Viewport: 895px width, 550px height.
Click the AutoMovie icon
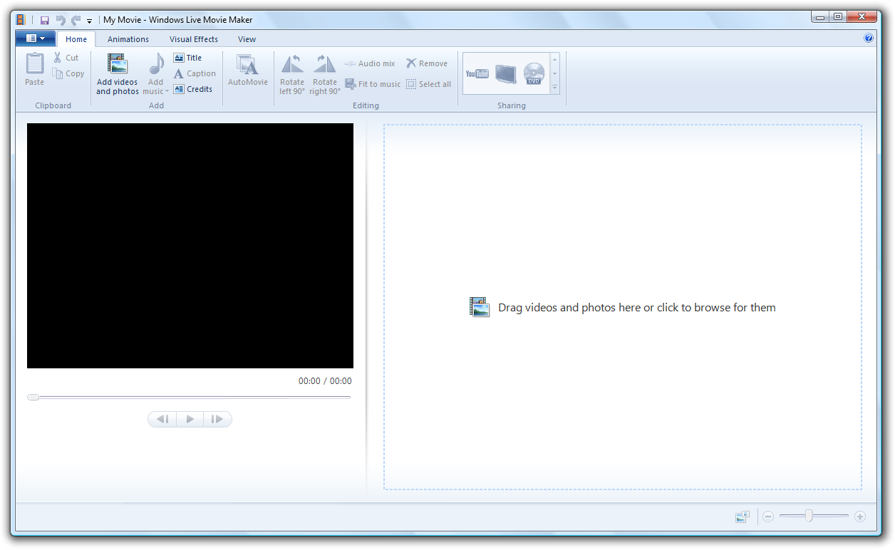click(x=247, y=64)
